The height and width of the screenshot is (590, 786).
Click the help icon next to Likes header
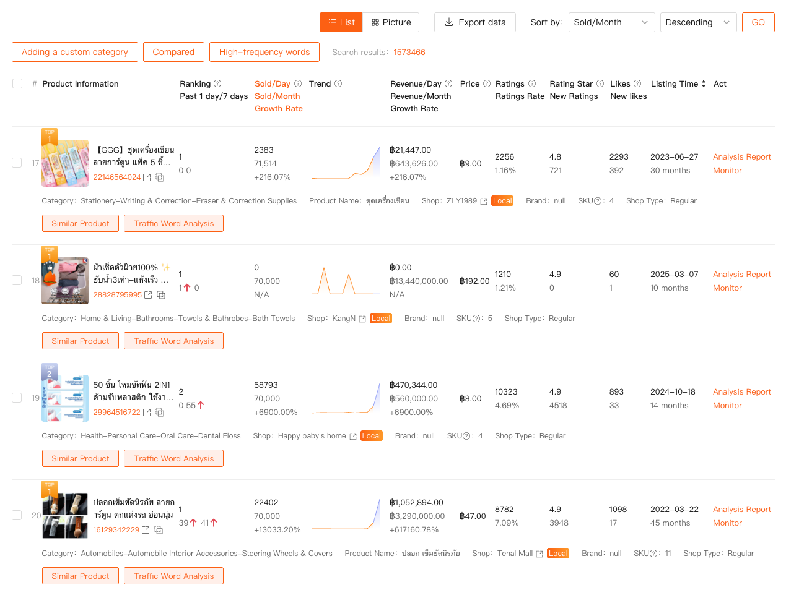coord(637,83)
